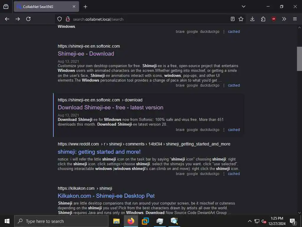Open the 'Shimeji-ee - Download' result link
302x227 pixels.
coord(86,54)
